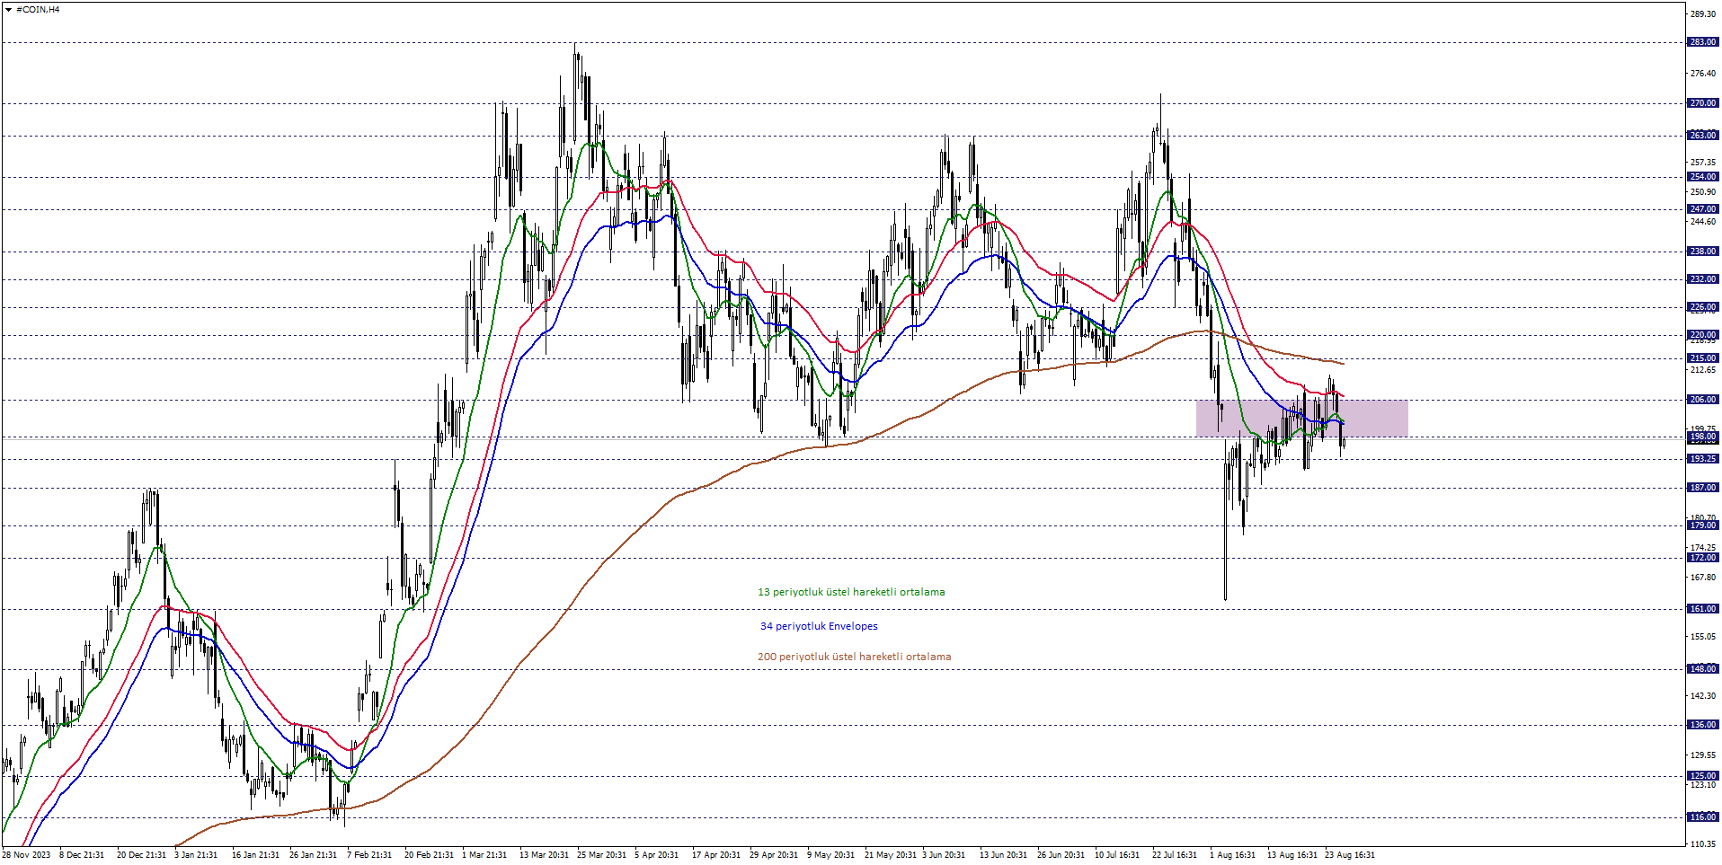Click the 125.00 price level tag
The width and height of the screenshot is (1722, 865).
(x=1703, y=776)
